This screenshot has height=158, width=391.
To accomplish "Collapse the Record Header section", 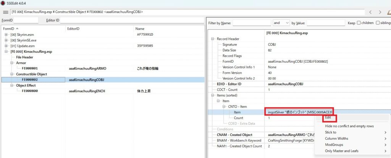I will point(212,39).
